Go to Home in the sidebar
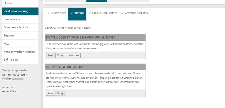 pyautogui.click(x=20, y=3)
